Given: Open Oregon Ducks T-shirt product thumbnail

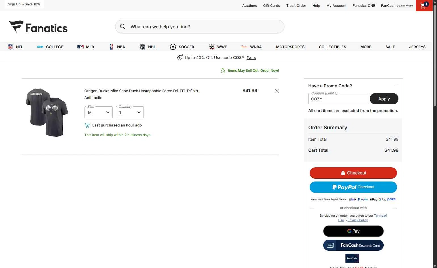Looking at the screenshot, I should pyautogui.click(x=47, y=112).
